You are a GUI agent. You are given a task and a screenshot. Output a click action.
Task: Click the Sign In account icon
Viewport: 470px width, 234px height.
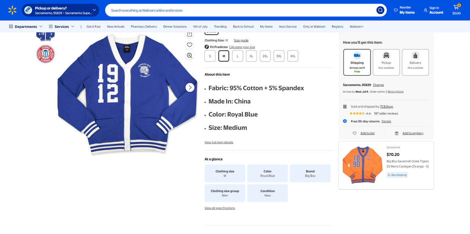tap(426, 10)
